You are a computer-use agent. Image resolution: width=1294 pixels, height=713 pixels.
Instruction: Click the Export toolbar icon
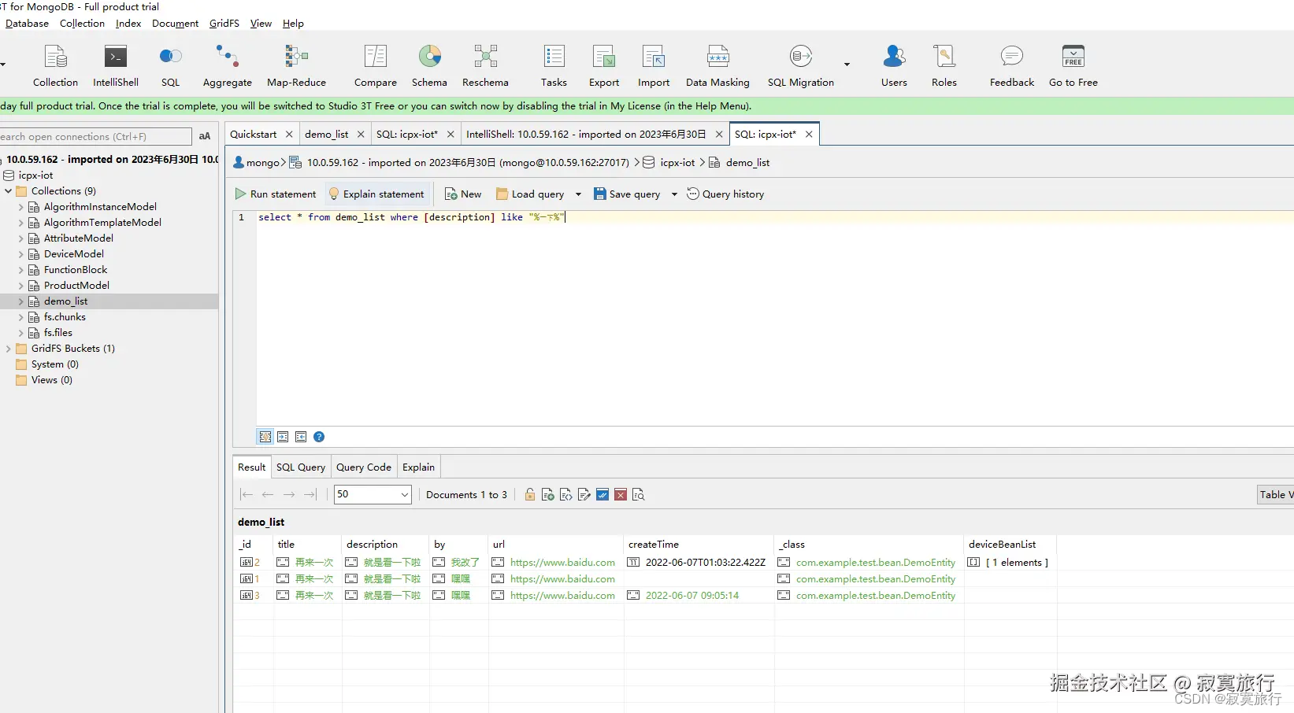604,65
